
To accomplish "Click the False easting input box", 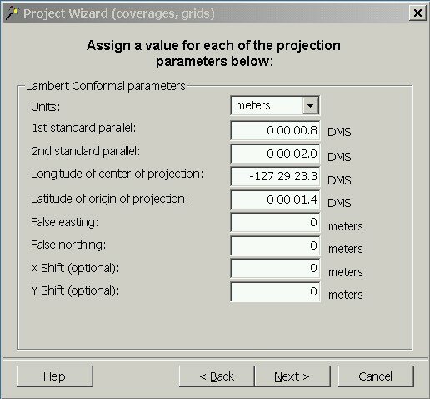I will click(x=275, y=222).
